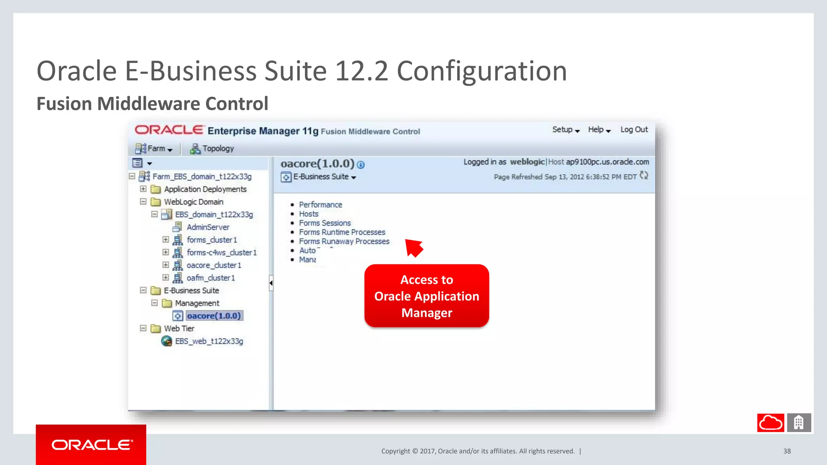Image resolution: width=827 pixels, height=465 pixels.
Task: Select E-Business Suite tree folder label
Action: [191, 290]
